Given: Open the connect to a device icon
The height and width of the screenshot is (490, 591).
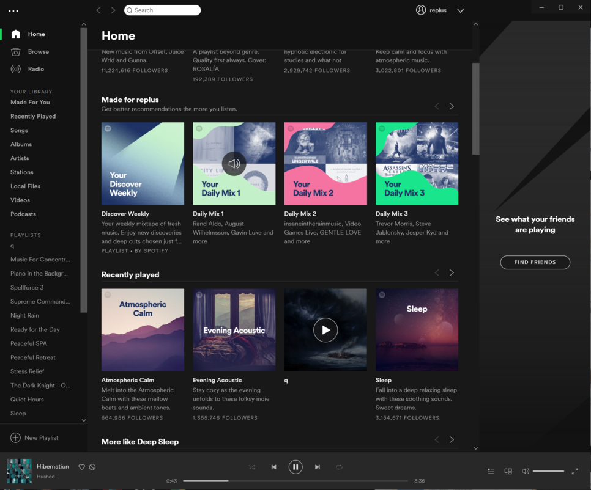Looking at the screenshot, I should pos(508,471).
